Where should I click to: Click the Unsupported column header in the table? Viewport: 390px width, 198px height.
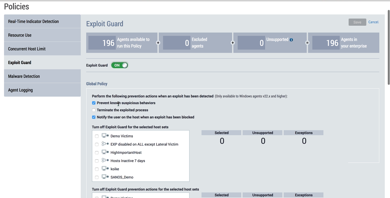coord(263,133)
